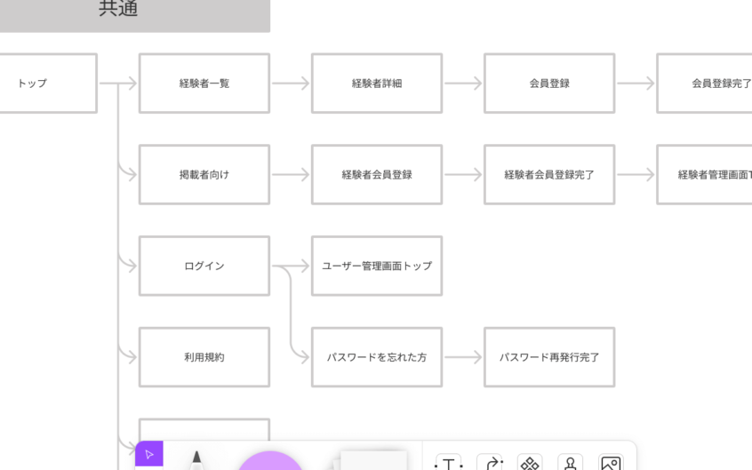The width and height of the screenshot is (752, 470).
Task: Click the トップ node box
Action: (44, 84)
